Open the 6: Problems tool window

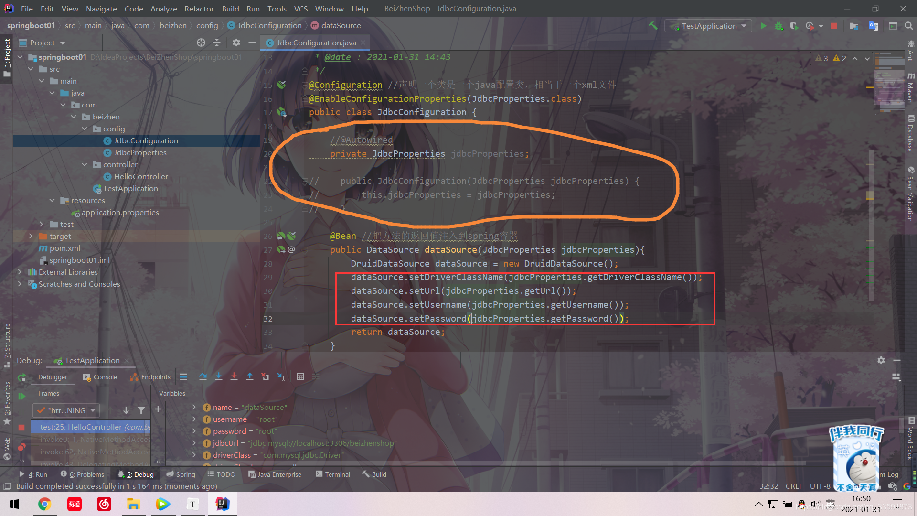(82, 474)
